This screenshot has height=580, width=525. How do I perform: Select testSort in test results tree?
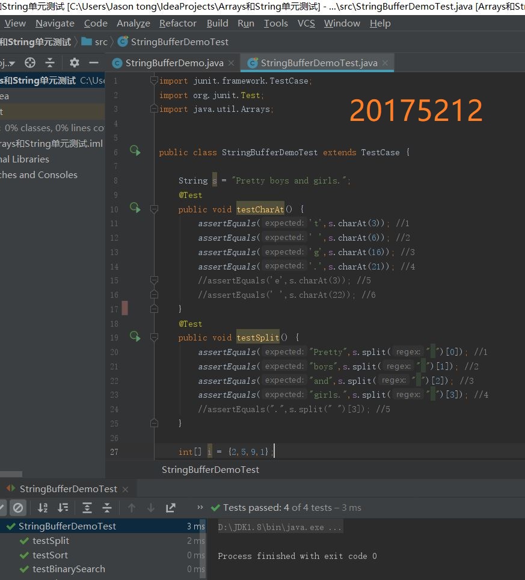pos(50,555)
